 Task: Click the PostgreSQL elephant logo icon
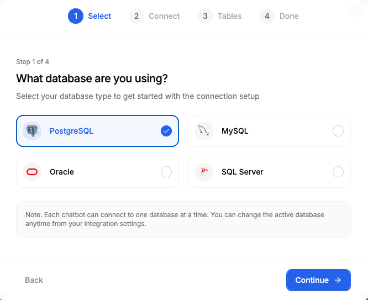(32, 131)
